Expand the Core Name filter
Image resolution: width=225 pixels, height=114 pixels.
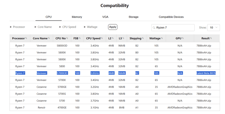click(43, 27)
